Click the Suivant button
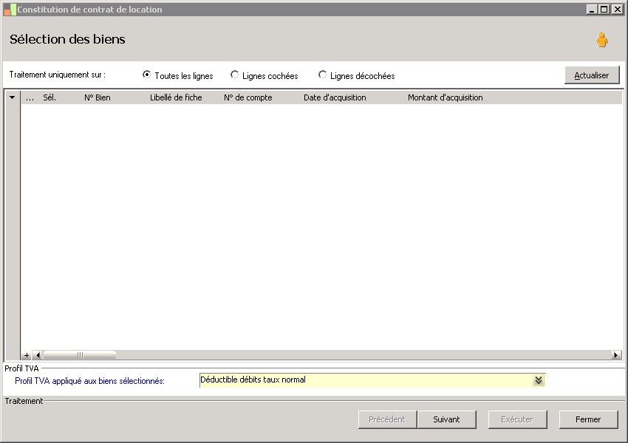Screen dimensions: 628x443 click(x=446, y=419)
